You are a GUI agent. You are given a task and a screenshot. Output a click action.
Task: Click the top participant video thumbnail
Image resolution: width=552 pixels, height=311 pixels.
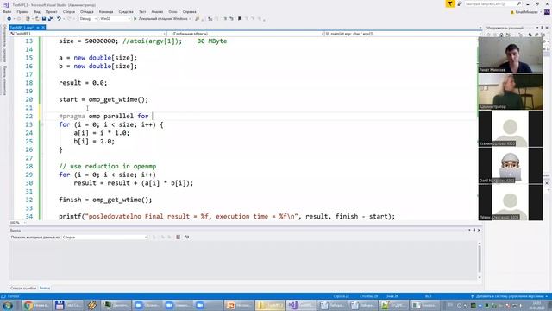click(x=510, y=55)
